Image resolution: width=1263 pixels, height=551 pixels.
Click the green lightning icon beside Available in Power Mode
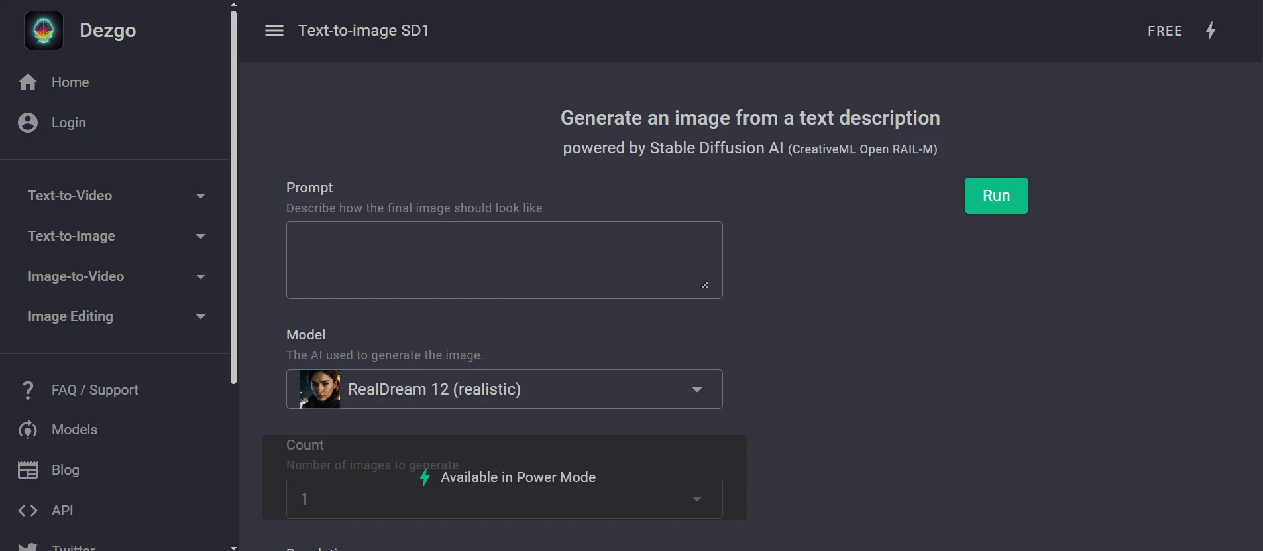(425, 477)
